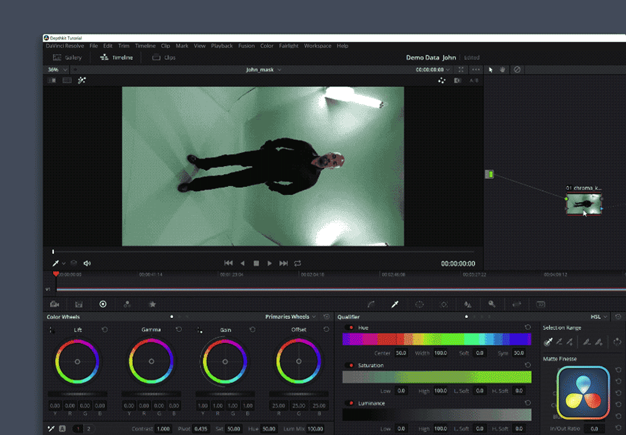This screenshot has height=435, width=626.
Task: Open the Fusion menu
Action: pyautogui.click(x=246, y=46)
